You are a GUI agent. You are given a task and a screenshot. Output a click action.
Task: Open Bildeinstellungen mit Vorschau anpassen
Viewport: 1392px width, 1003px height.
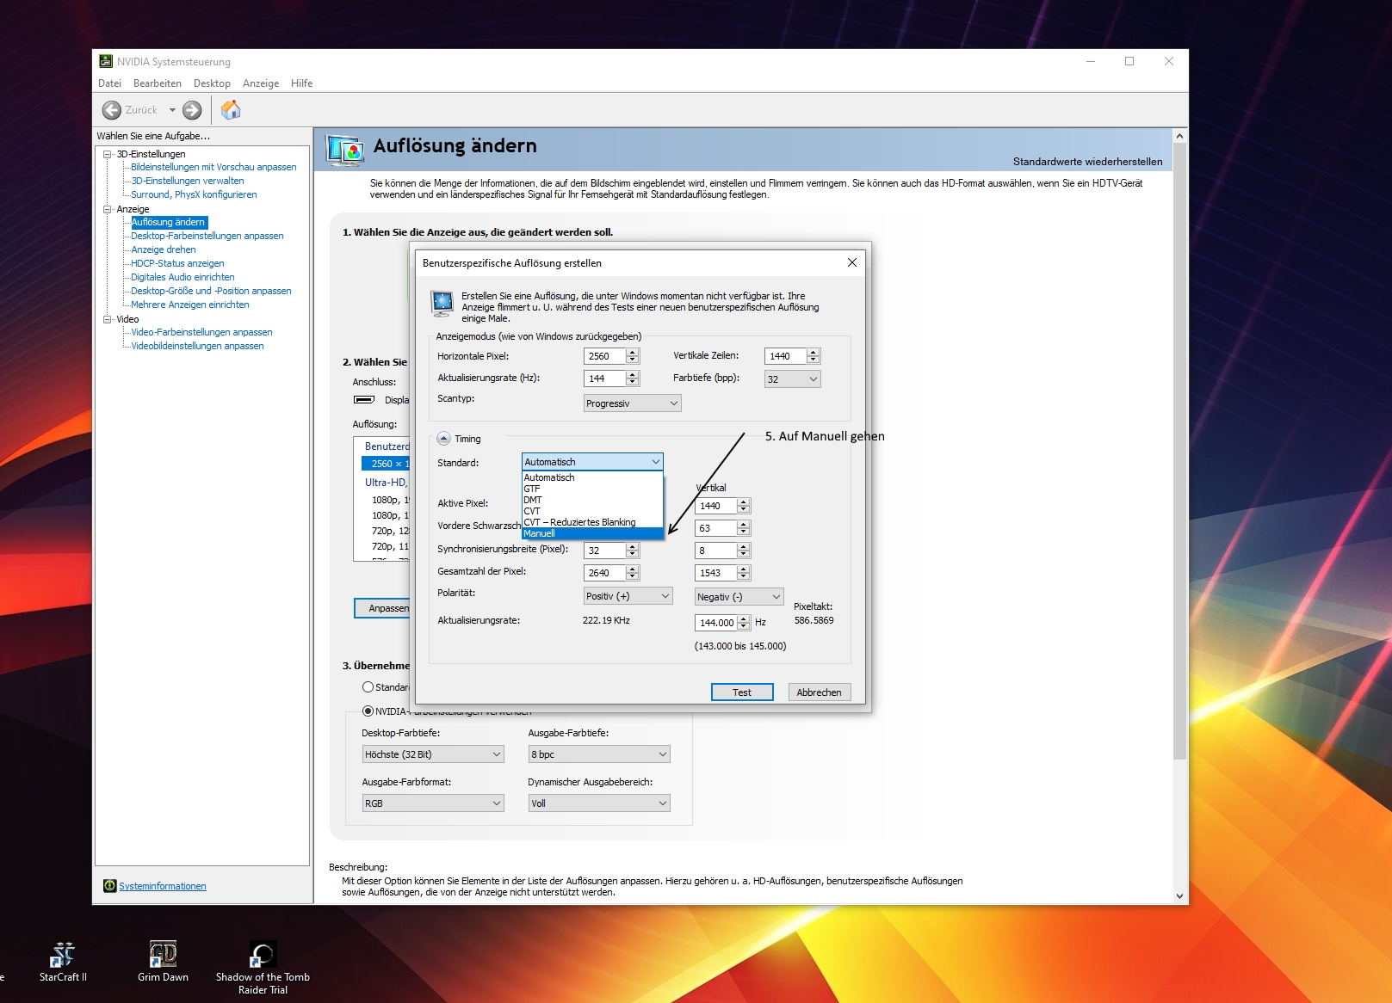tap(213, 167)
